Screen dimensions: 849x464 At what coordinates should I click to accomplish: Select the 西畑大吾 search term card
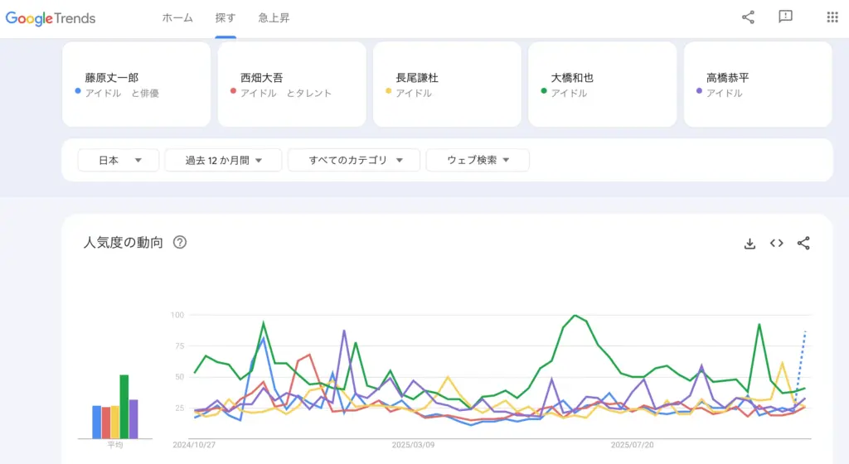[x=292, y=85]
